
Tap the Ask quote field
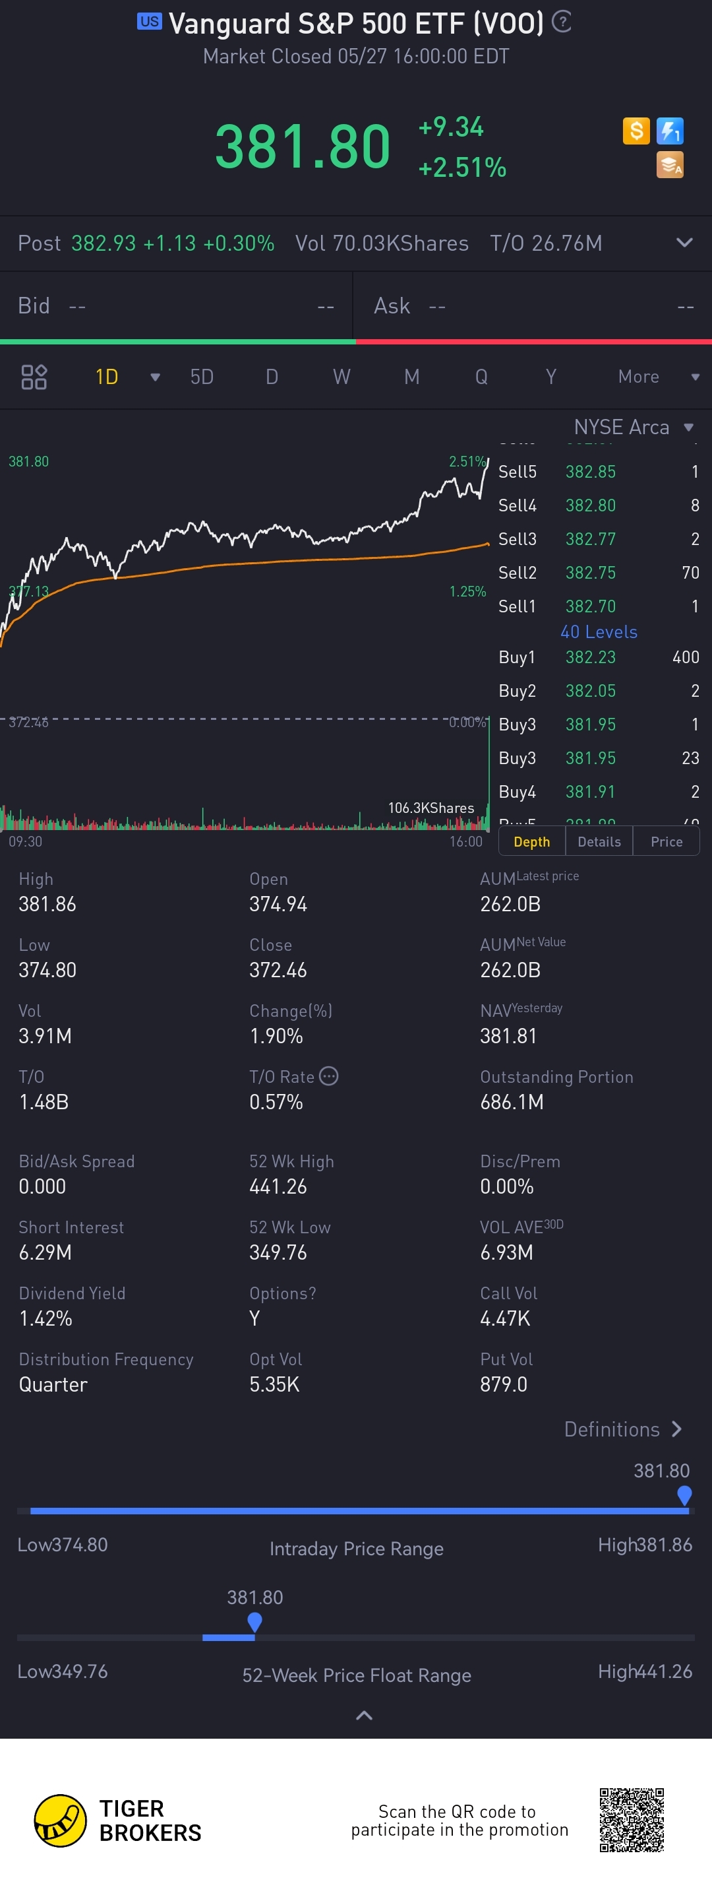click(533, 306)
